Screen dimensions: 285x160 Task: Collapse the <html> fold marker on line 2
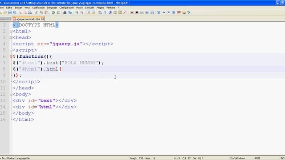click(x=11, y=31)
